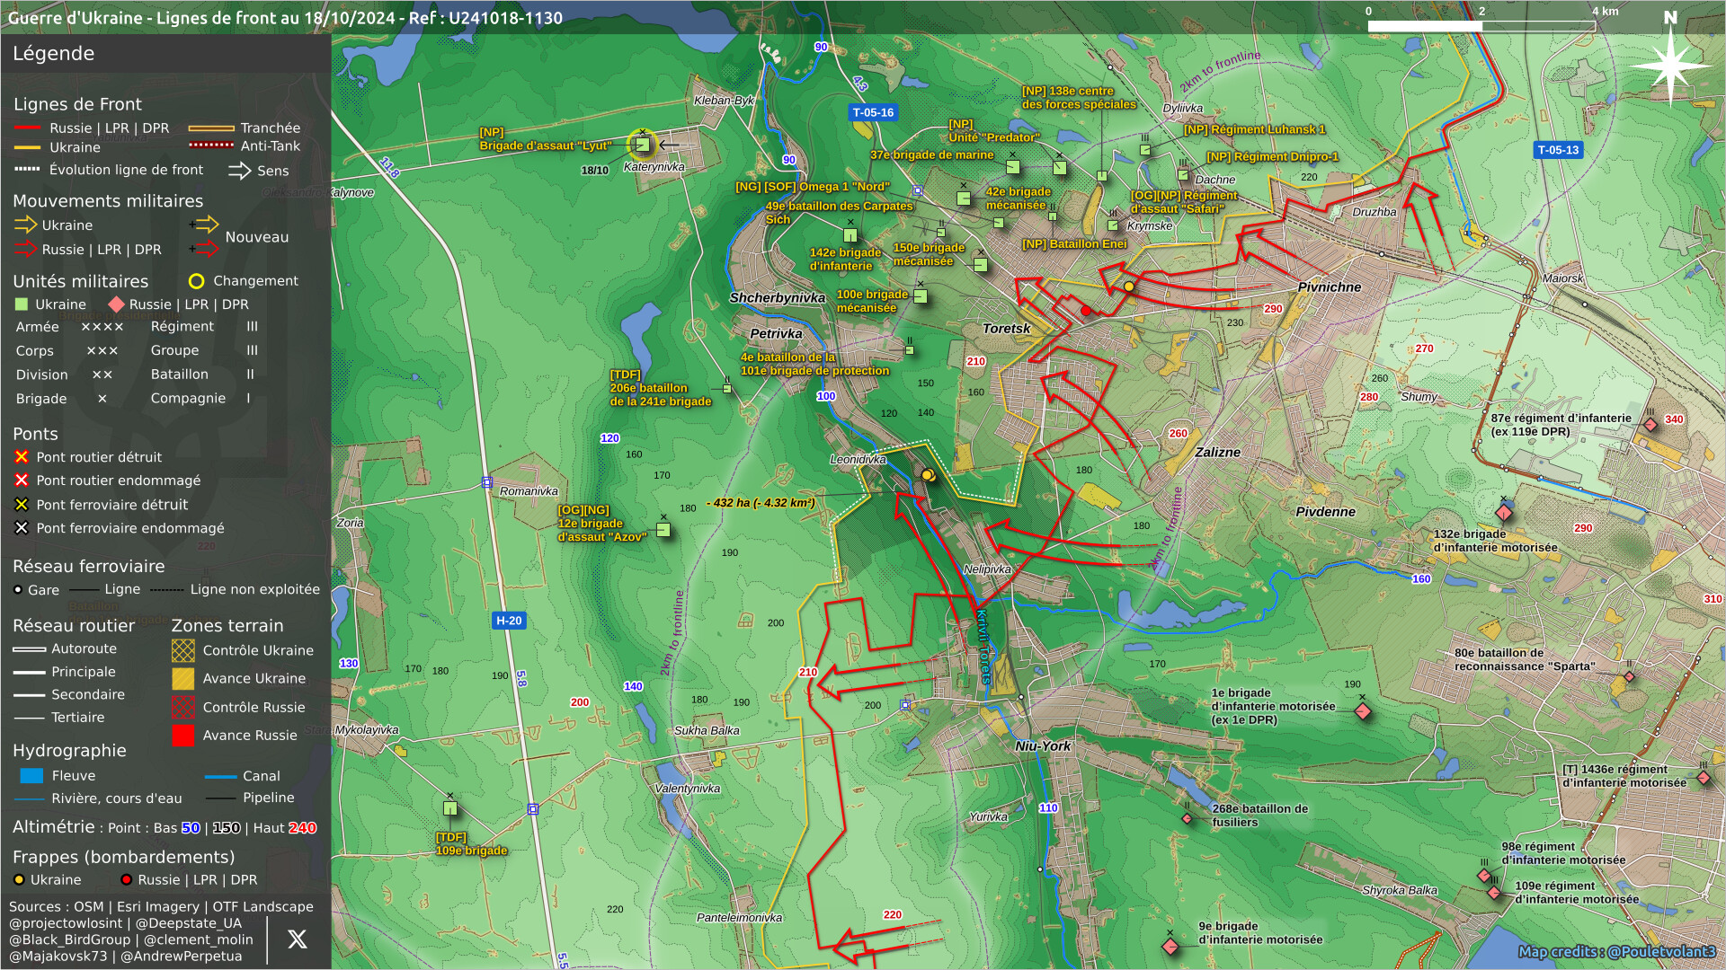Click the 87e régiment d'infanterie diamond marker
This screenshot has width=1726, height=970.
point(1650,425)
